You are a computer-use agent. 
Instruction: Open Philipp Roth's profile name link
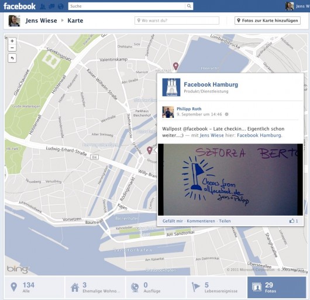[x=189, y=109]
